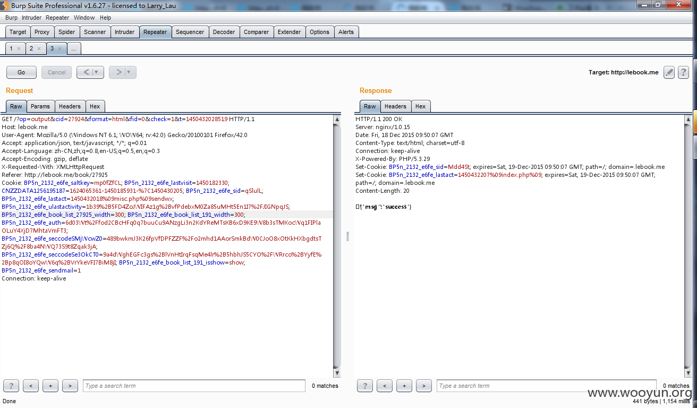Switch to the Alerts tab

[x=346, y=32]
